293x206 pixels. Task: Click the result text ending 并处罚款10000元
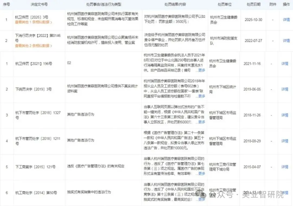click(174, 140)
